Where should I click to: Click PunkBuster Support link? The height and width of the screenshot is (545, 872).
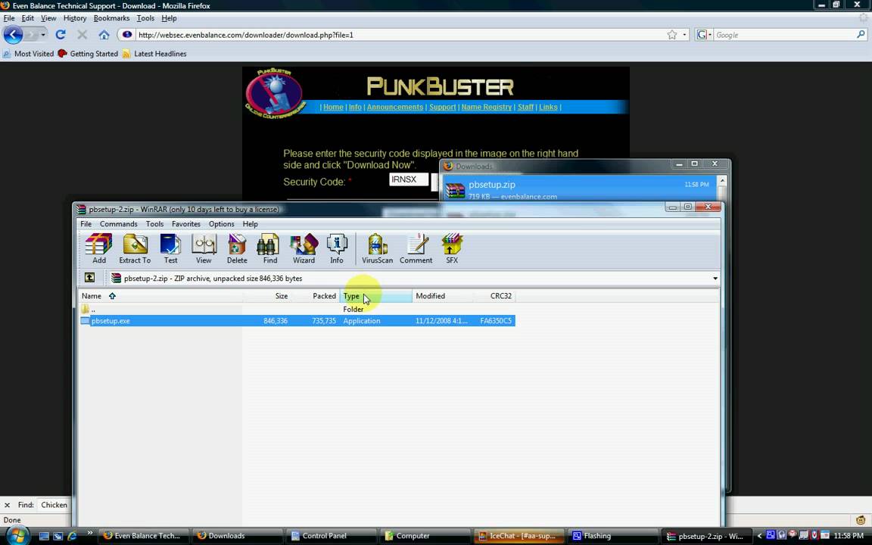coord(443,107)
